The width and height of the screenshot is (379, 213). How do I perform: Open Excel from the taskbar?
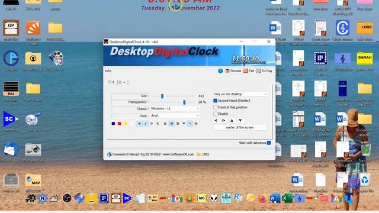[287, 199]
